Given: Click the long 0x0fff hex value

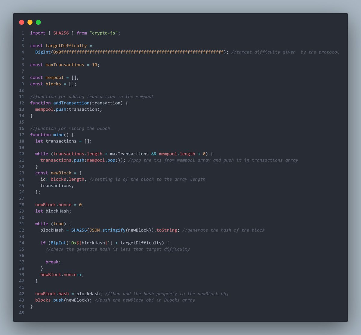Looking at the screenshot, I should click(138, 52).
